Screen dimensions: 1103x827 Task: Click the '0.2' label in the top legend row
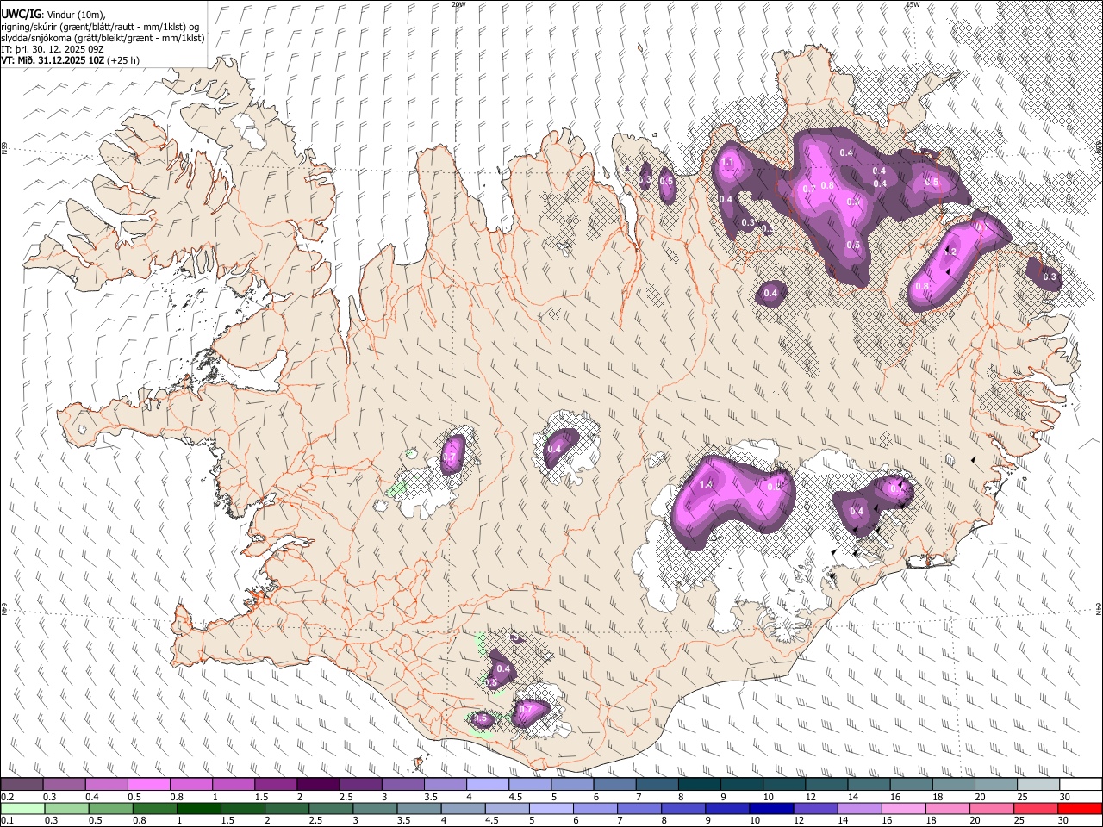pos(8,798)
